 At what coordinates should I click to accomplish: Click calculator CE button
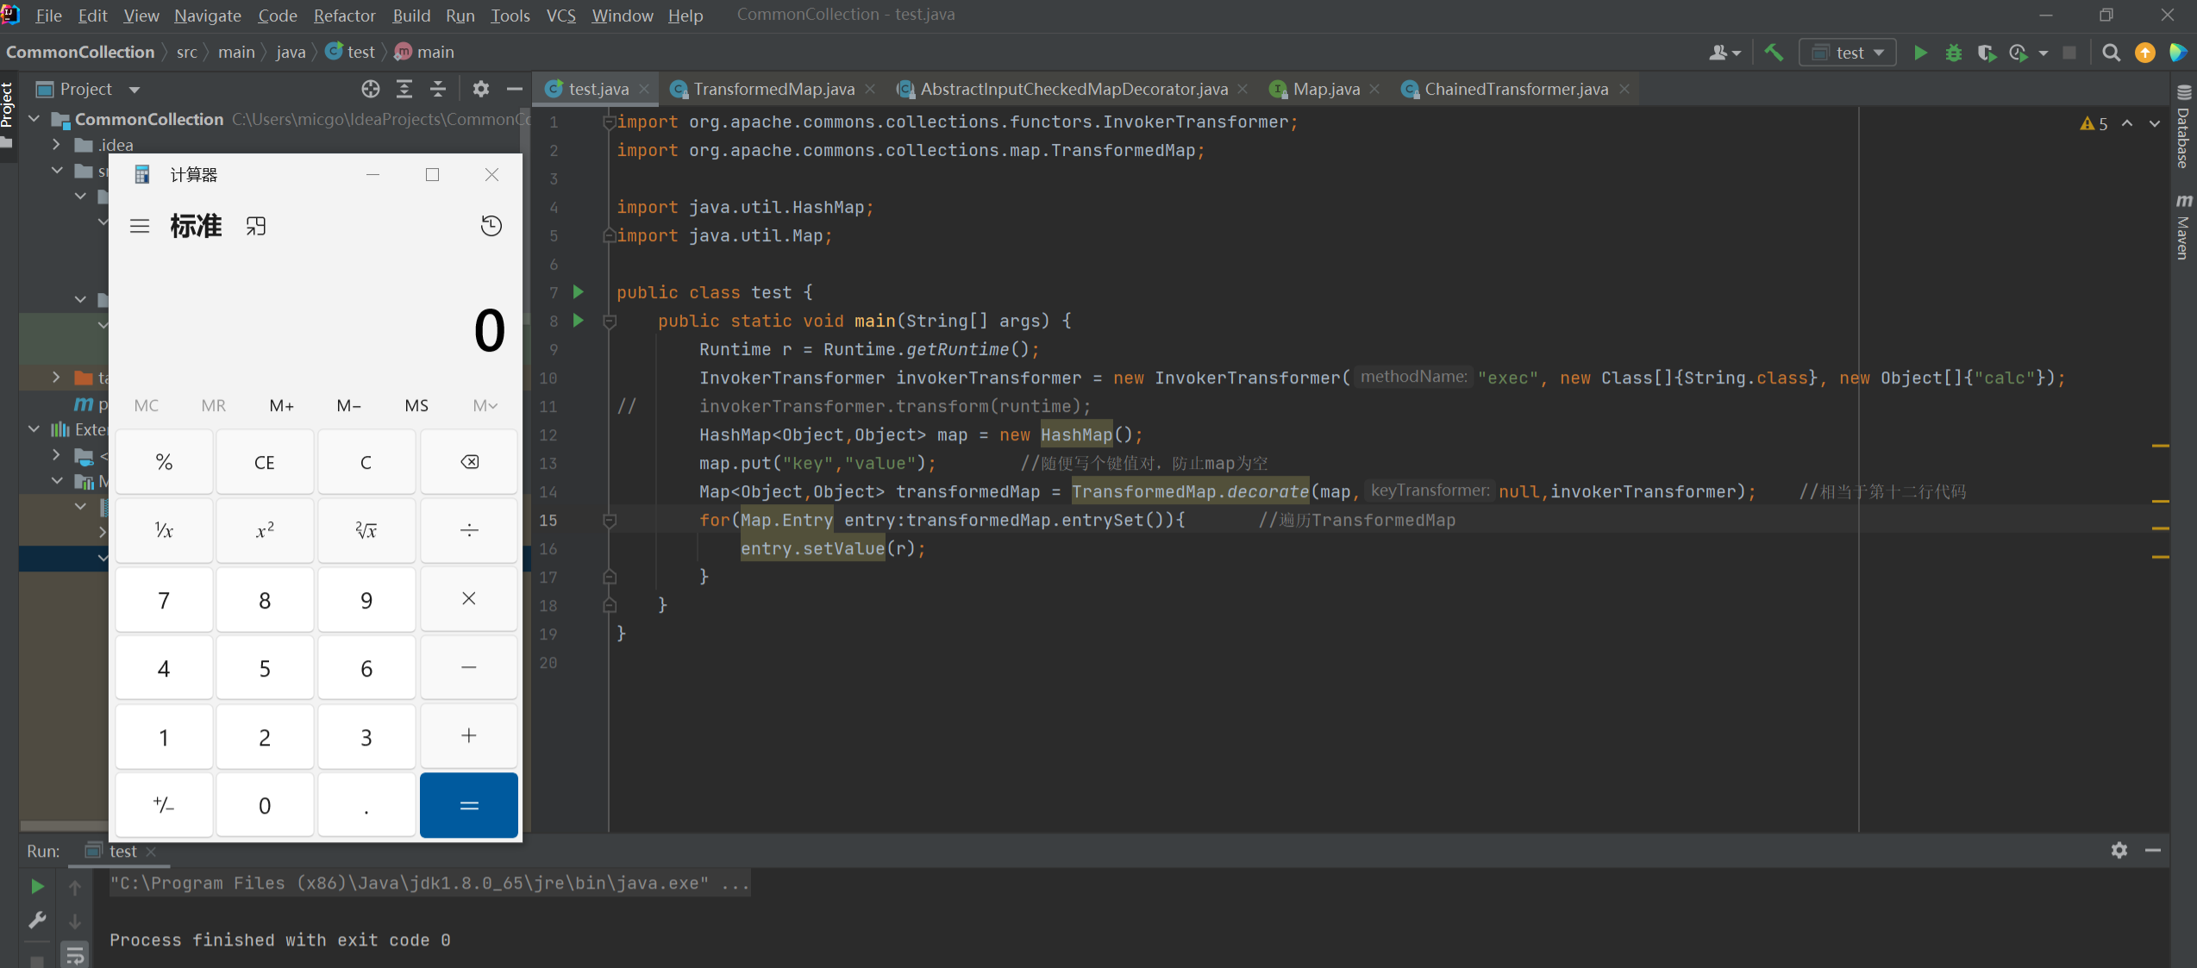click(265, 462)
